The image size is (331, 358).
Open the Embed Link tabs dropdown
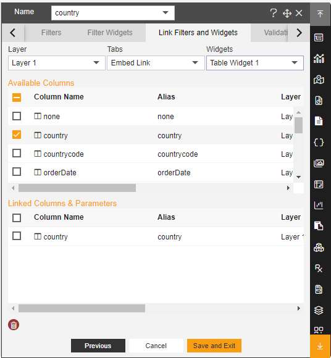(156, 63)
